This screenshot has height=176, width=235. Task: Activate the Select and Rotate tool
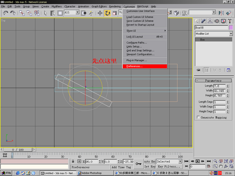click(108, 13)
